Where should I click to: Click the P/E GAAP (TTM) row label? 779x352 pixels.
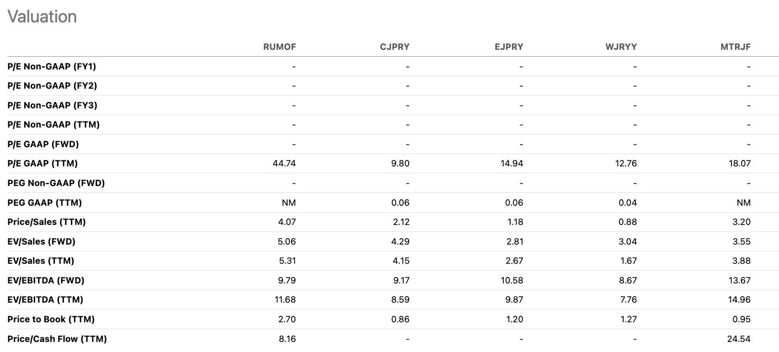pyautogui.click(x=43, y=163)
